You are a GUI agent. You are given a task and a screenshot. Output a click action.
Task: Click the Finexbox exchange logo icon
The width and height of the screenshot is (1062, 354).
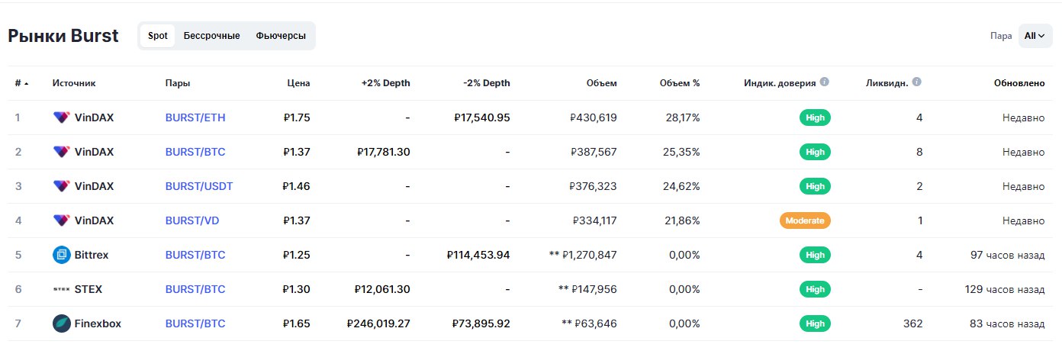[62, 323]
